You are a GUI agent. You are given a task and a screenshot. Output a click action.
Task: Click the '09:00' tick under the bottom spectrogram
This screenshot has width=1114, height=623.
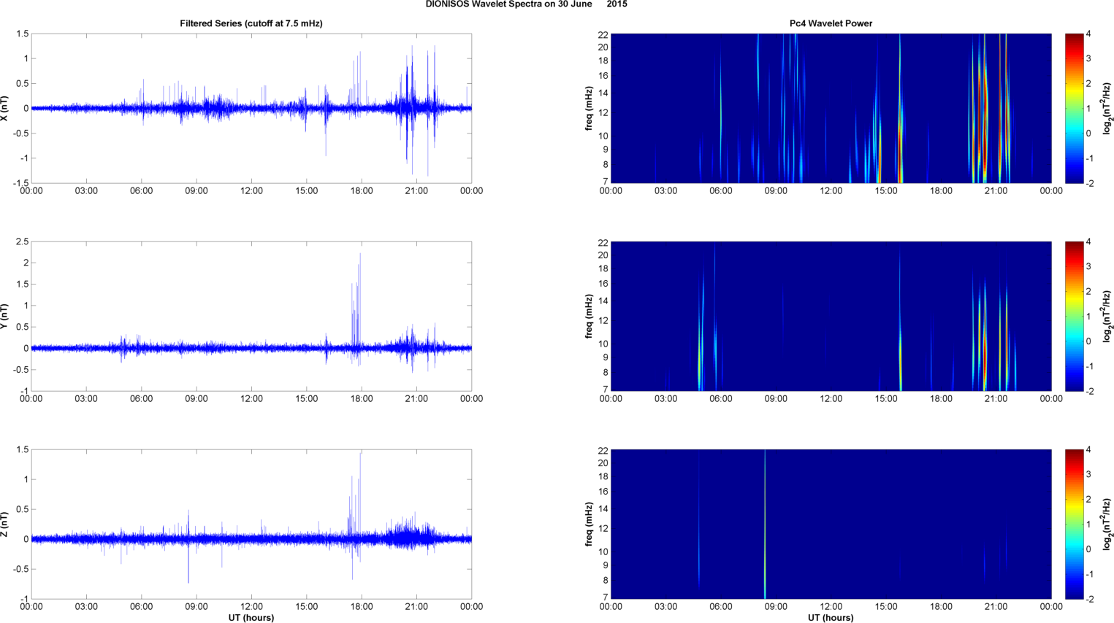point(776,607)
